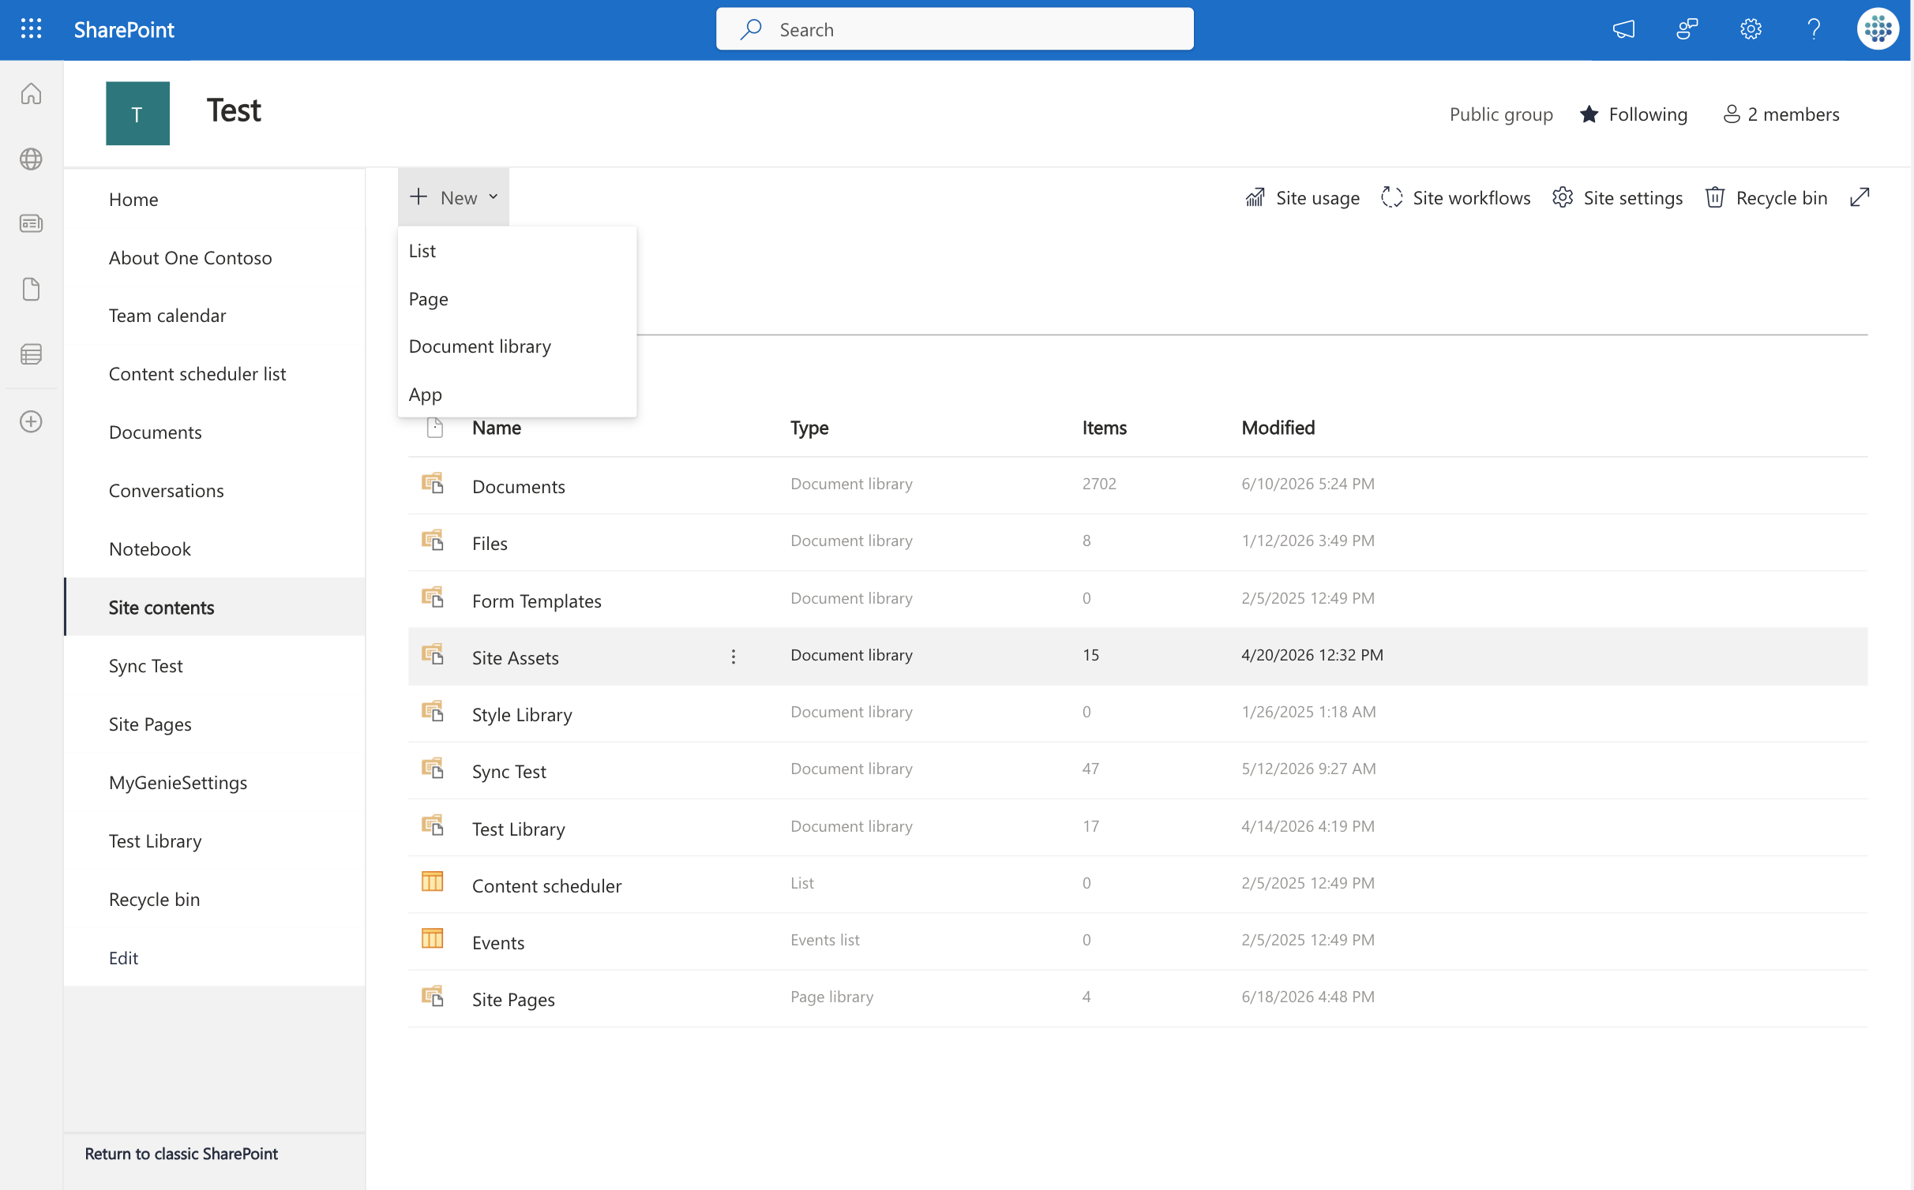Open the news feed icon in app bar
The image size is (1914, 1190).
click(x=31, y=223)
